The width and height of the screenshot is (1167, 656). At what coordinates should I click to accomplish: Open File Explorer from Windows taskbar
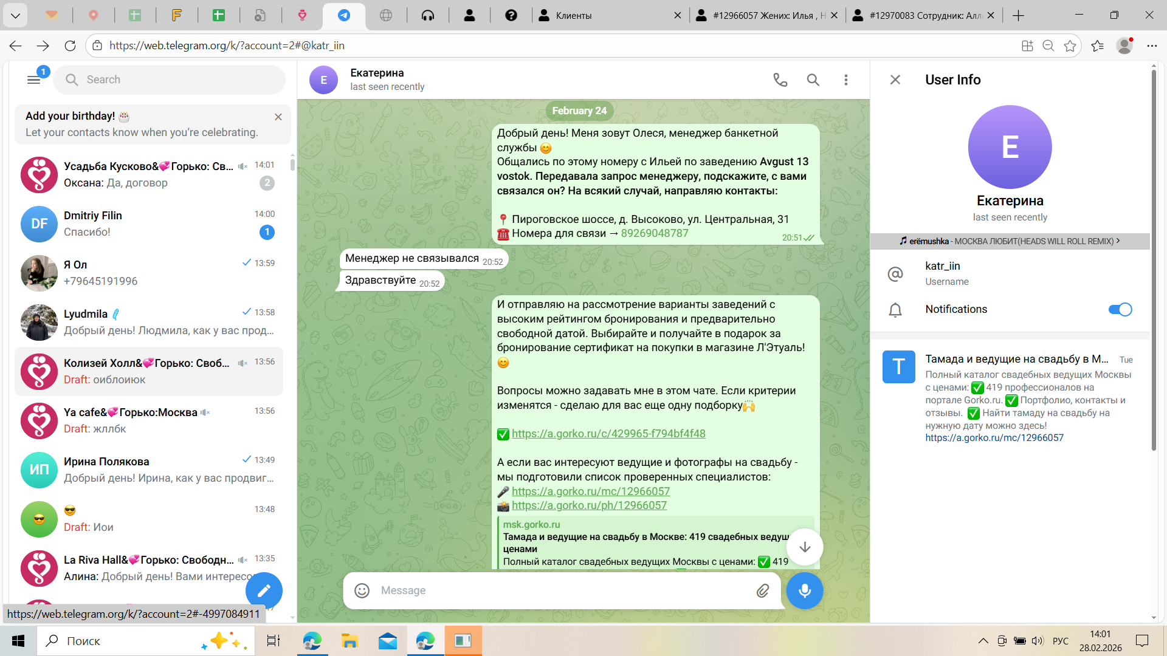[349, 641]
